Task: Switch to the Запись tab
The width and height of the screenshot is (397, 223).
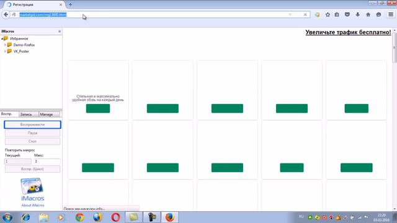Action: tap(29, 114)
